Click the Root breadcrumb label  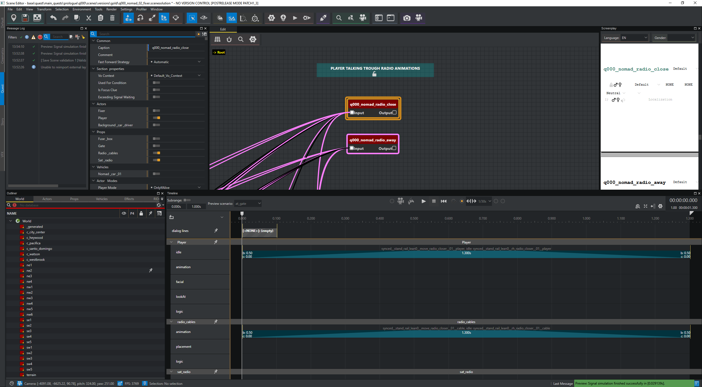(219, 52)
